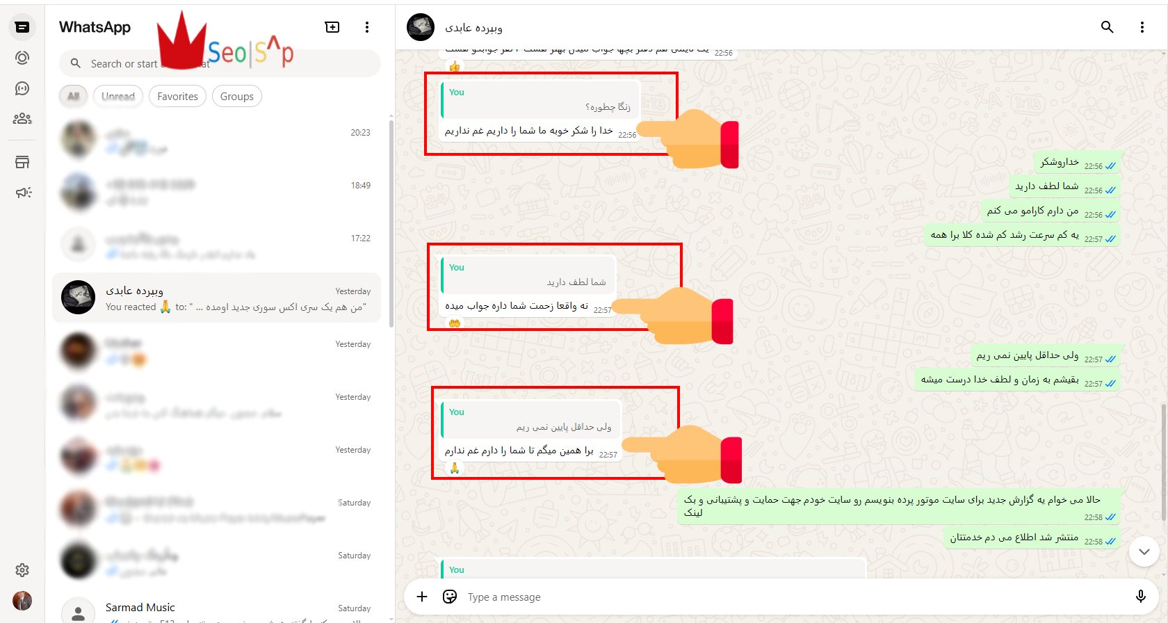
Task: Click message یه کم سرعت رشد کم شده
Action: coord(1022,235)
